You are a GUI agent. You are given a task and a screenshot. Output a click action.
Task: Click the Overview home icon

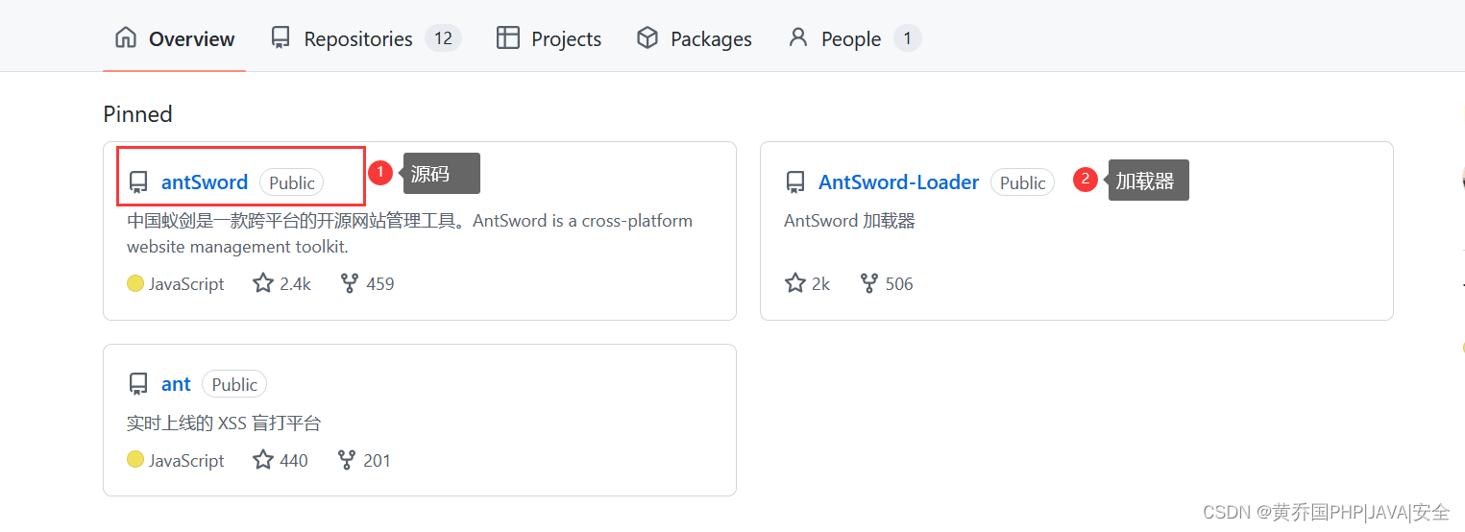126,38
